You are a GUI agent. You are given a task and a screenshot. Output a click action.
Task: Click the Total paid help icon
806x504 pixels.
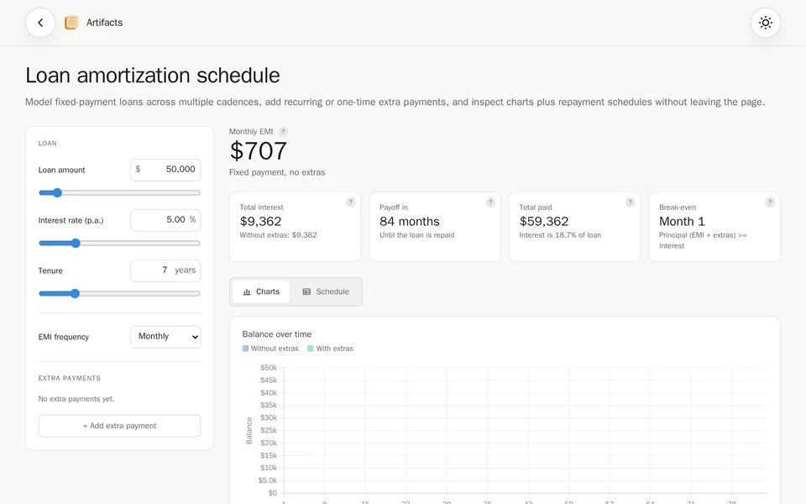(631, 202)
